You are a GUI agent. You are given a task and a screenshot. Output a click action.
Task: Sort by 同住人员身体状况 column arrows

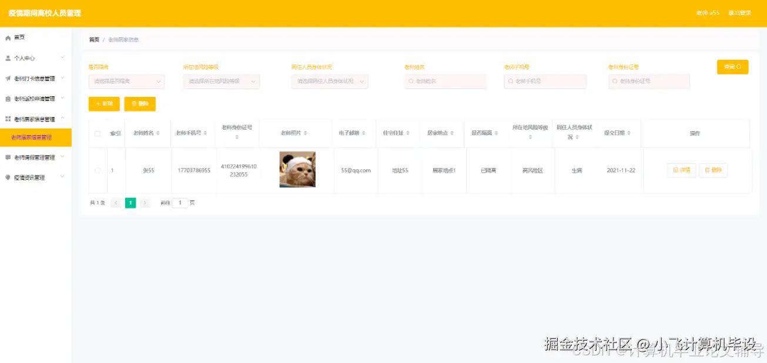pos(577,137)
